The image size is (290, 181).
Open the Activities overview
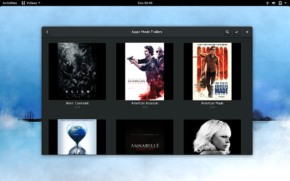point(10,3)
